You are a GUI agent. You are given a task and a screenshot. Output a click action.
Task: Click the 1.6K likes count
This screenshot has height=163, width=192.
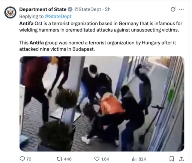(x=105, y=159)
